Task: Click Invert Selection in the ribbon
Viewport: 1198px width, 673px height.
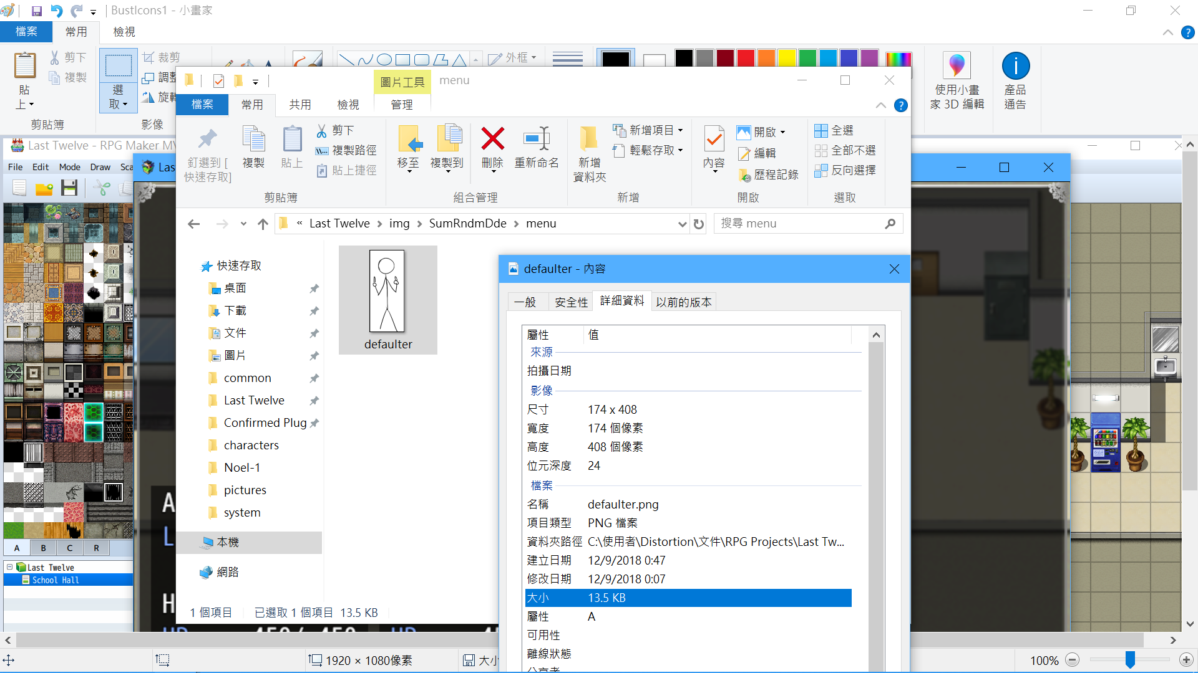Action: pos(845,171)
